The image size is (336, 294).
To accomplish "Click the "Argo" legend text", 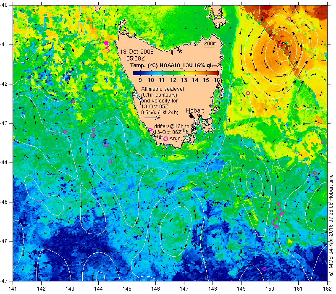I will (x=175, y=139).
